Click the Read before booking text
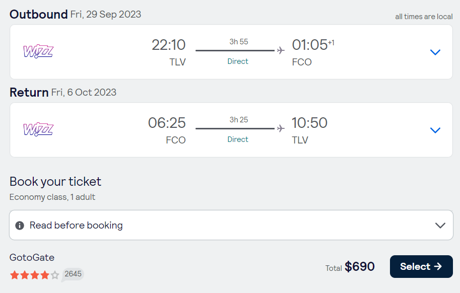The width and height of the screenshot is (460, 293). tap(76, 226)
